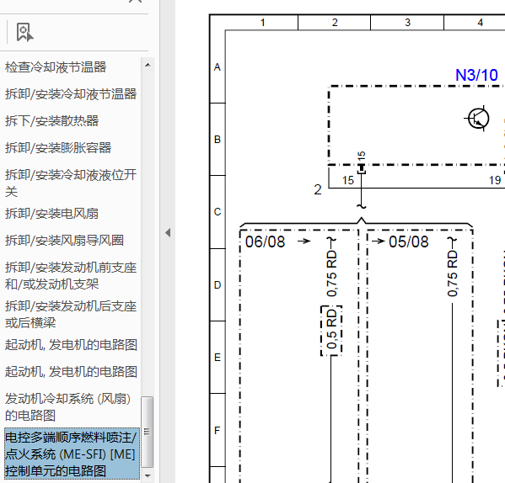Collapse the side panel with the left arrow
Screen dimensions: 505x483
point(168,232)
